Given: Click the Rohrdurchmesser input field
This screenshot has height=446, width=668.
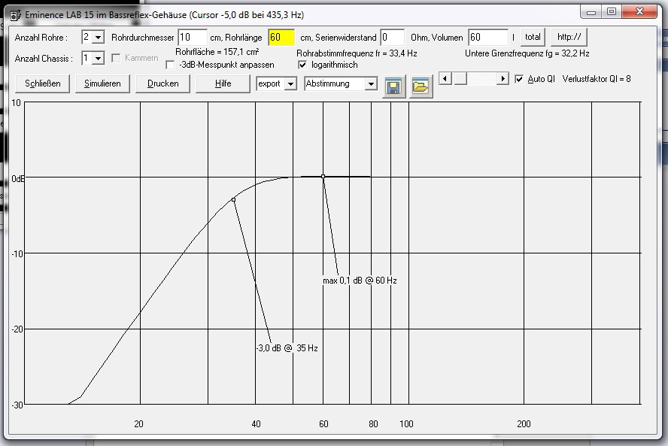Looking at the screenshot, I should [x=193, y=38].
